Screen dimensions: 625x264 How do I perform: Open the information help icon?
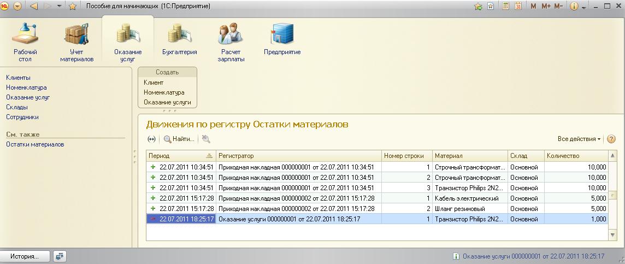click(x=574, y=7)
